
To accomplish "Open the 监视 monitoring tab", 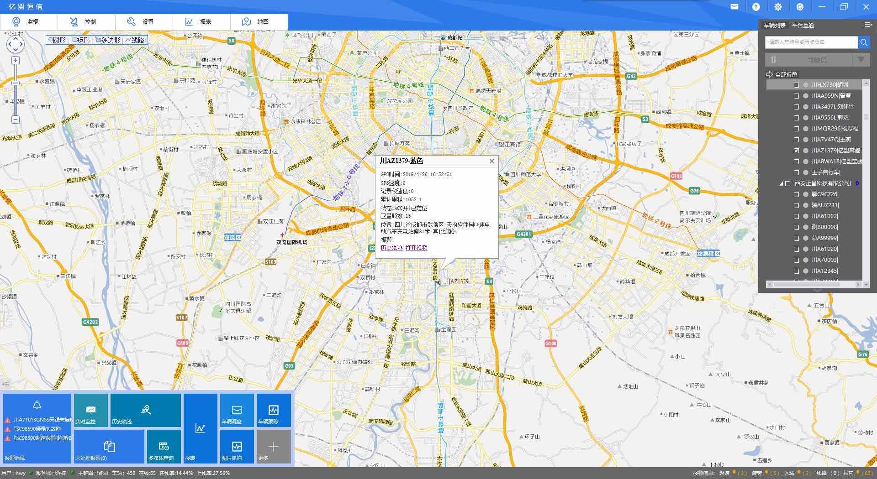I will 29,21.
